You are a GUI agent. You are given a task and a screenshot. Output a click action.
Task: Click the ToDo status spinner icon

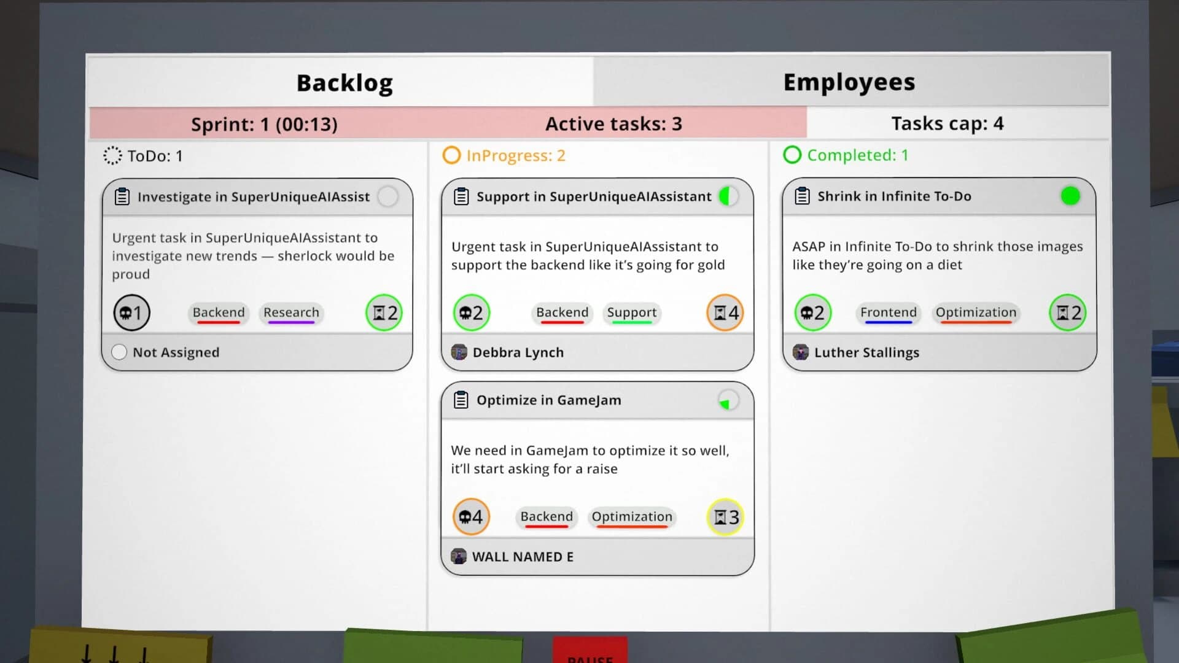(x=112, y=156)
